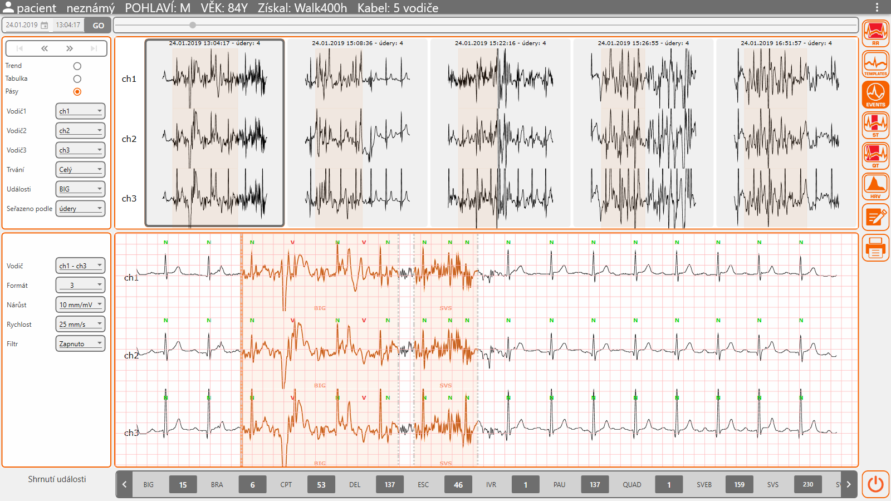Click the Shrnutí události label
The image size is (891, 501).
tap(57, 479)
